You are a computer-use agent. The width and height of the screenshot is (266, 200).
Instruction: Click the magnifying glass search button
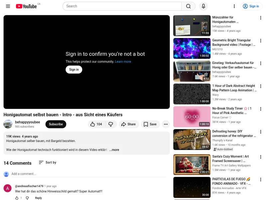coord(188,6)
